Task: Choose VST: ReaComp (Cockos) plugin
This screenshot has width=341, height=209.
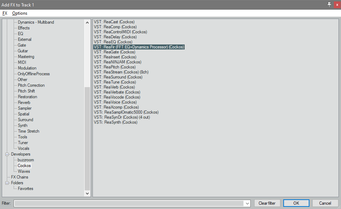Action: click(x=114, y=27)
